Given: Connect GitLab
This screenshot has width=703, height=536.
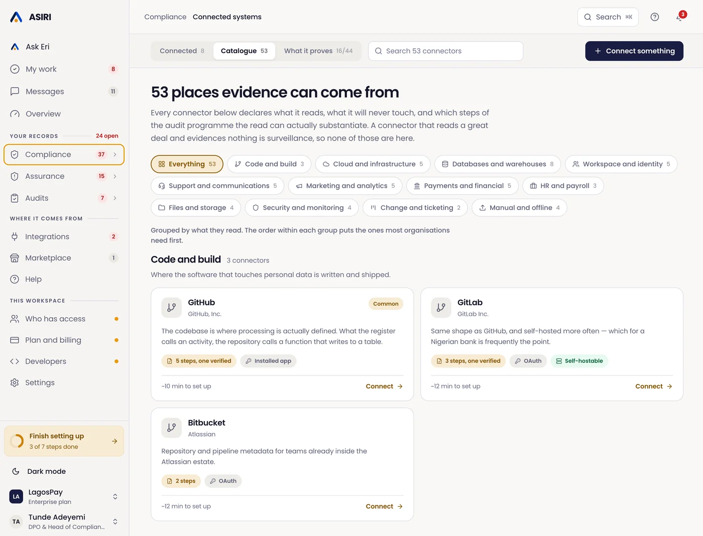Looking at the screenshot, I should 654,386.
